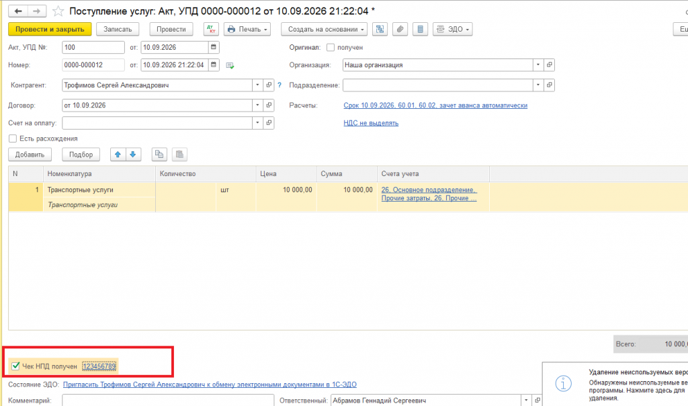This screenshot has height=406, width=688.
Task: Open the Расчеты settings link
Action: [435, 106]
